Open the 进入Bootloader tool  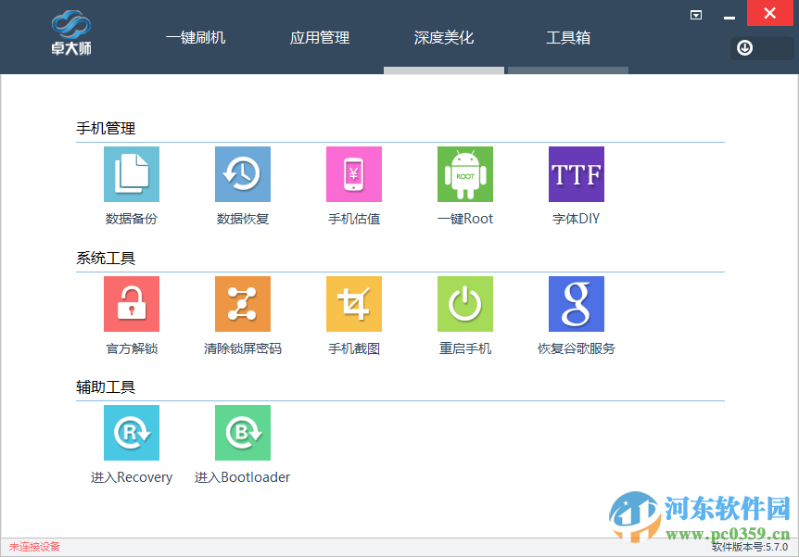(242, 433)
